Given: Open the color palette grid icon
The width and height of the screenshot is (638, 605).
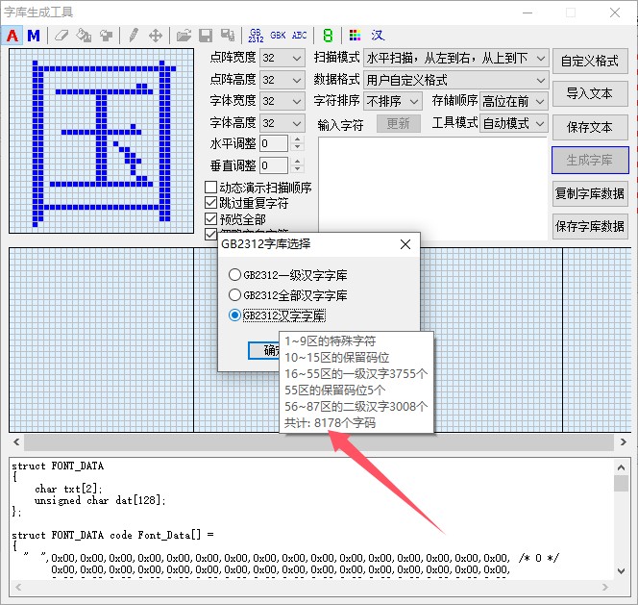Looking at the screenshot, I should (355, 36).
